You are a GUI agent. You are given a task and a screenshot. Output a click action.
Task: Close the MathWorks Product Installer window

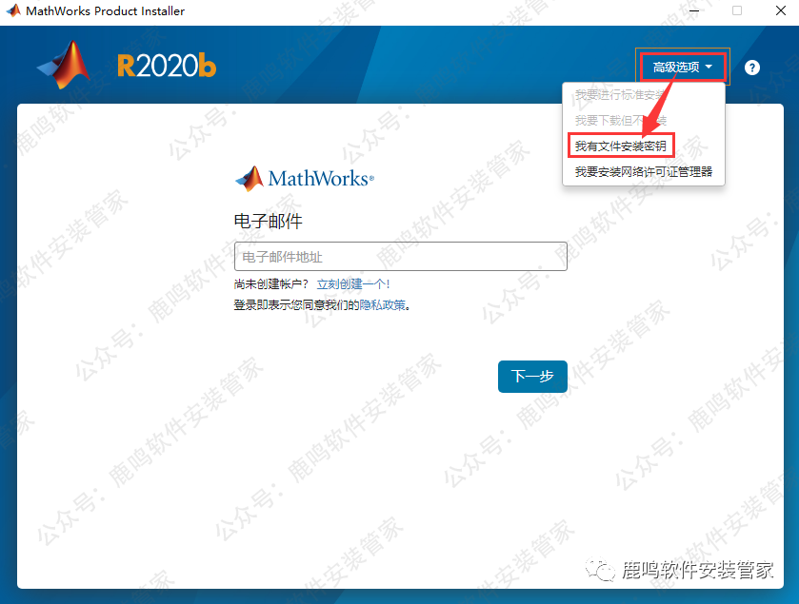click(780, 10)
